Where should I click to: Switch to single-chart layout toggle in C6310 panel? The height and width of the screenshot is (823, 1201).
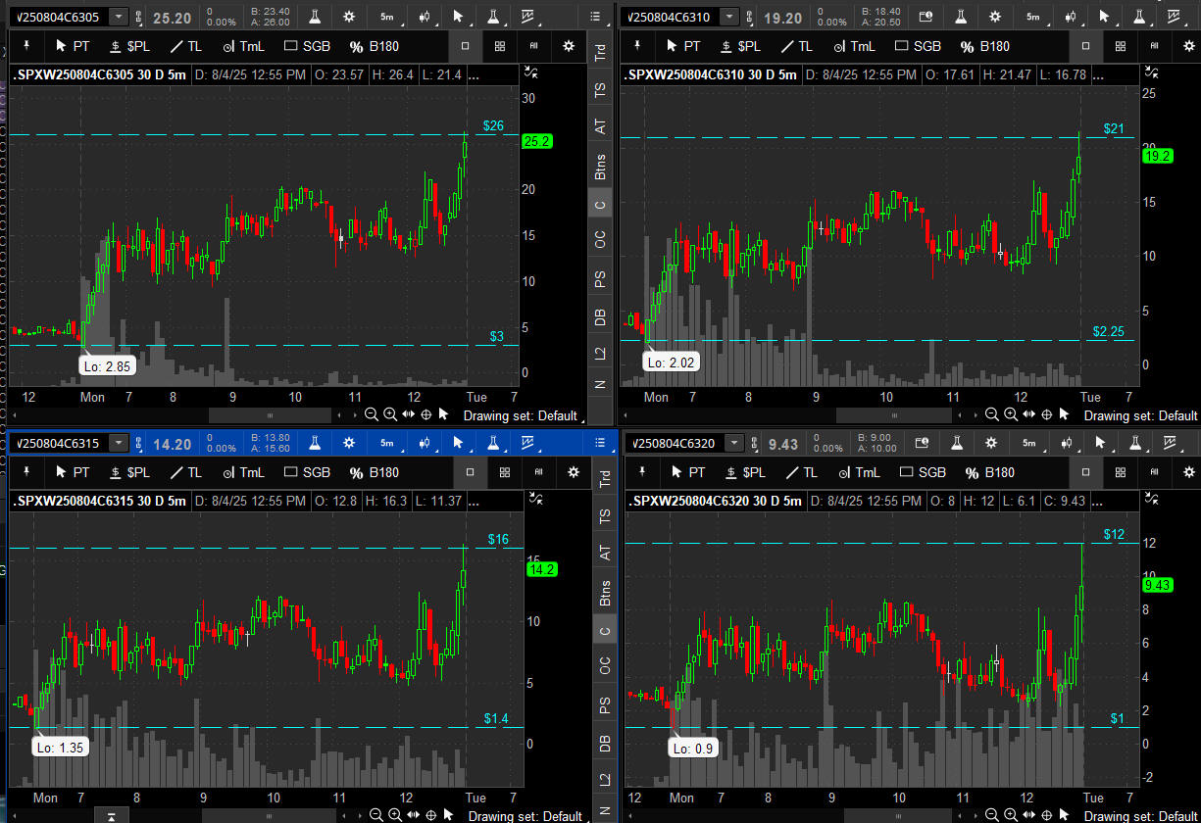1085,46
